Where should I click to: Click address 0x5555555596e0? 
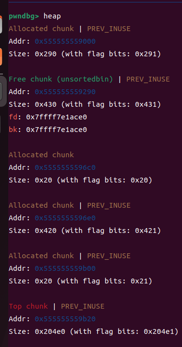65,218
